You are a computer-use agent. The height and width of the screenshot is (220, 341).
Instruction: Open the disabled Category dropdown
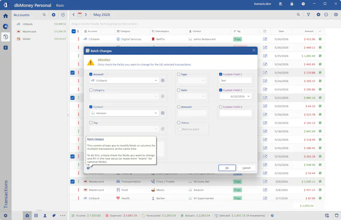(x=156, y=96)
